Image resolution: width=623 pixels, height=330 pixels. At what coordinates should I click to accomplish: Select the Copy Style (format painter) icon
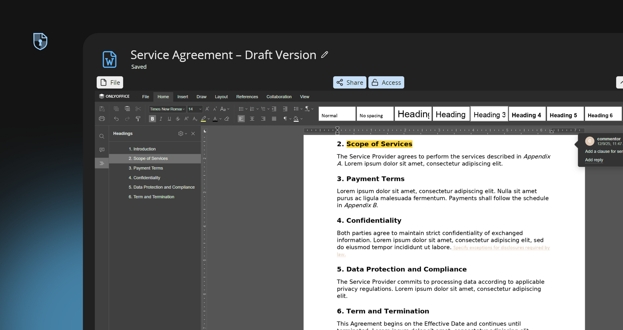(139, 118)
